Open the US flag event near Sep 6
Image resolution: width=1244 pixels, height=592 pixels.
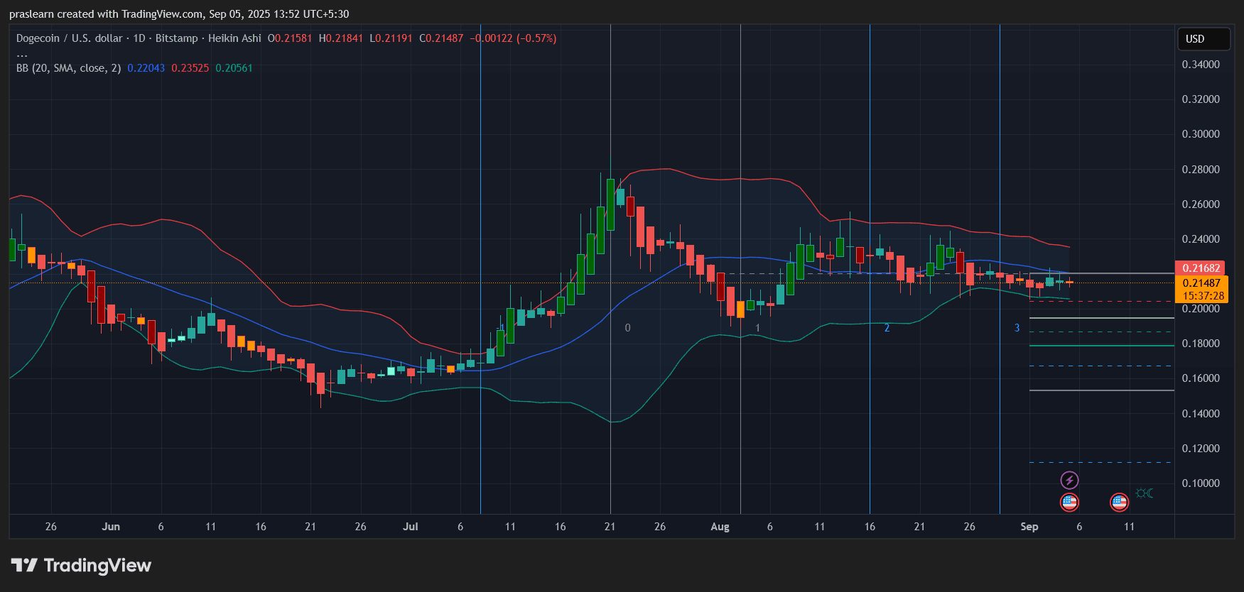click(x=1069, y=503)
